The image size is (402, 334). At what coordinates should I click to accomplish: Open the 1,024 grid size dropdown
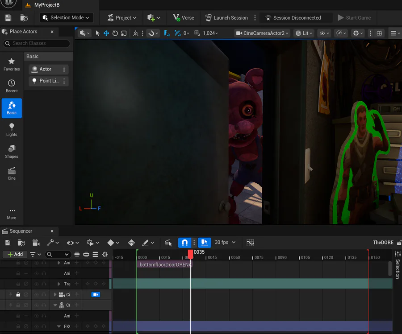tap(210, 33)
